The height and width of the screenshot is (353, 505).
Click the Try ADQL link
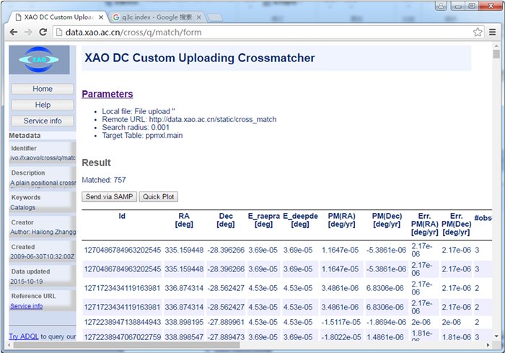coord(18,336)
